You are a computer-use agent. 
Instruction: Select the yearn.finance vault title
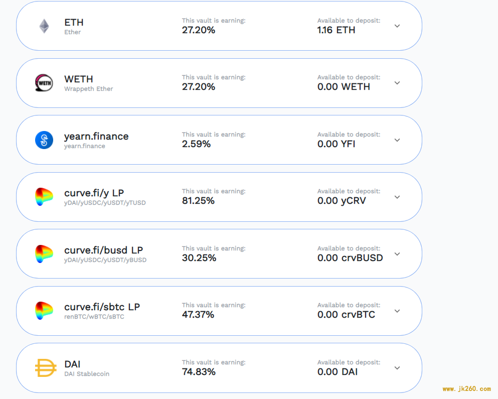(x=97, y=137)
